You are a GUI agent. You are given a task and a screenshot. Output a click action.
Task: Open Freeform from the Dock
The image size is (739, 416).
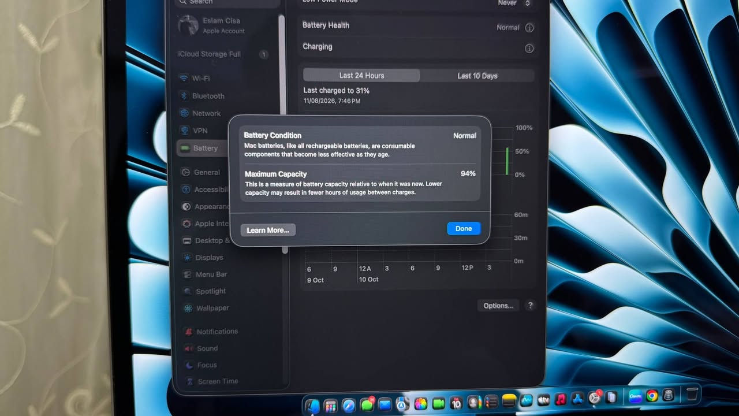coord(526,400)
